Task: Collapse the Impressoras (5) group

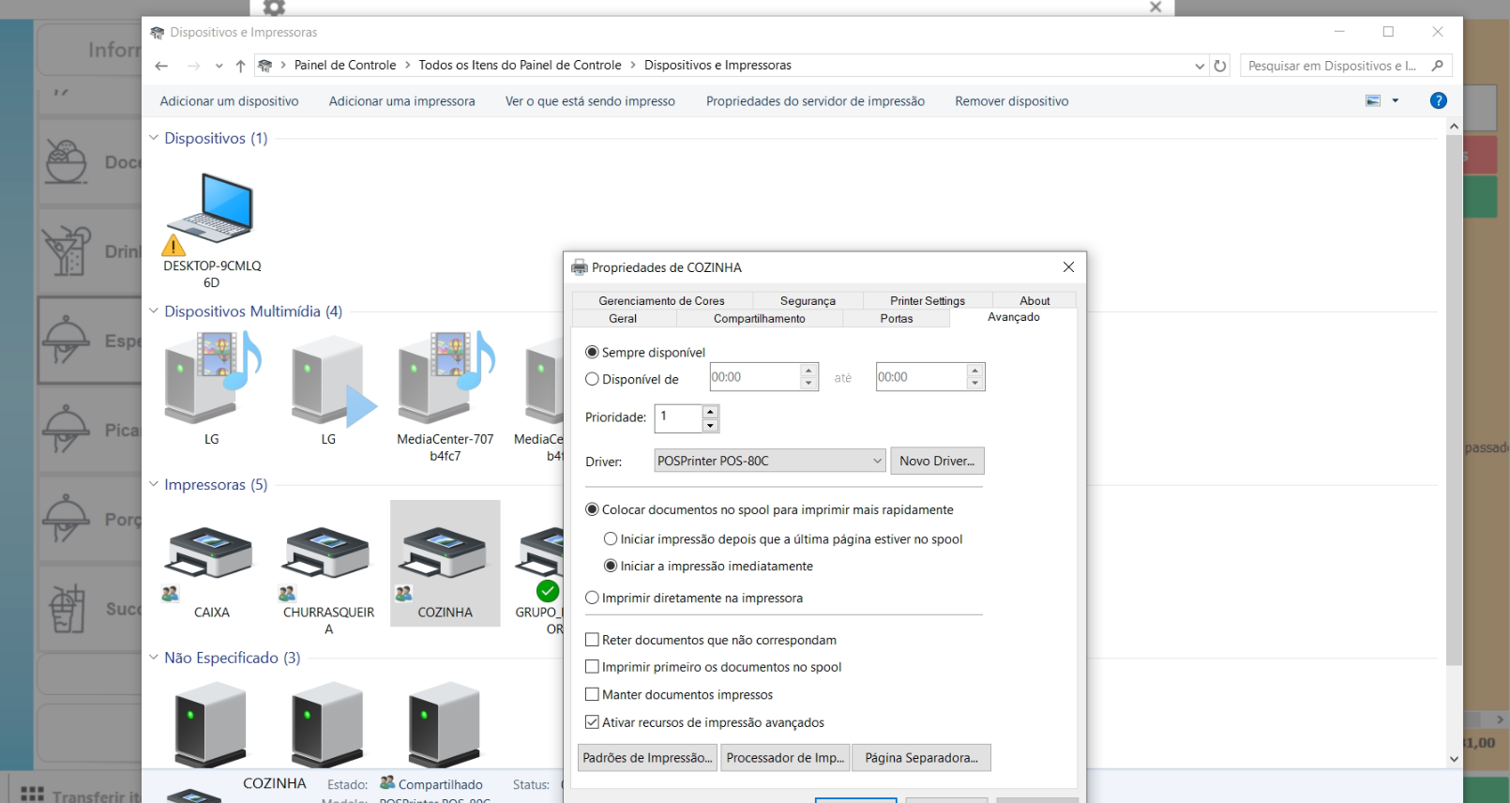Action: click(154, 485)
